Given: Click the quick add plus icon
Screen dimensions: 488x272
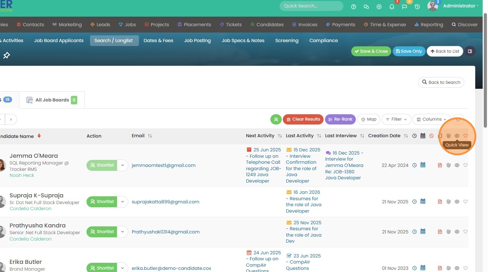Looking at the screenshot, I should pyautogui.click(x=379, y=6).
